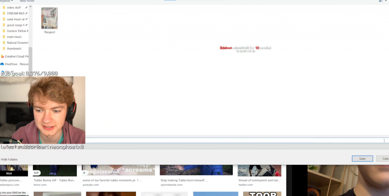Open the Tubbo pictures result link
This screenshot has width=389, height=196.
click(11, 180)
